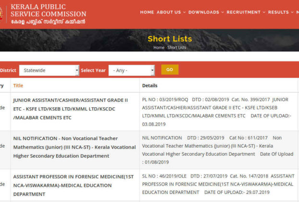Expand the RESULTS chevron arrow
This screenshot has width=299, height=202.
[x=292, y=13]
